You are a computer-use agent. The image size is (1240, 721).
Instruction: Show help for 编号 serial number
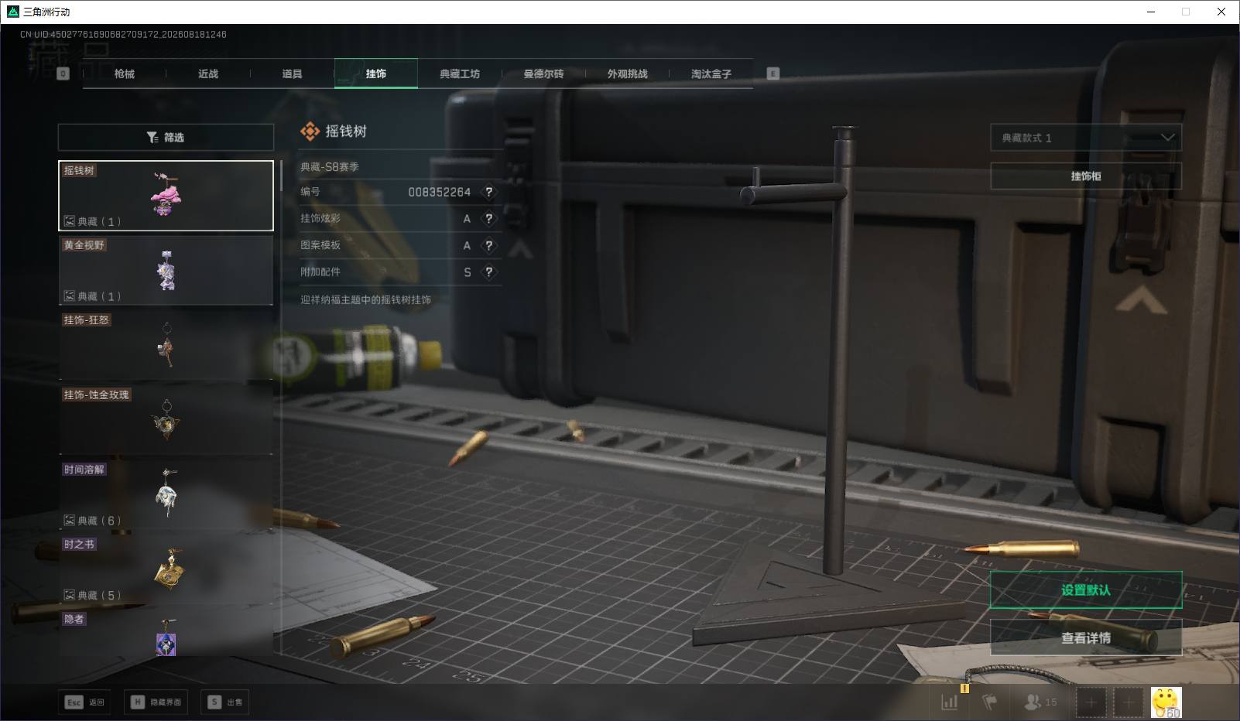(x=488, y=192)
